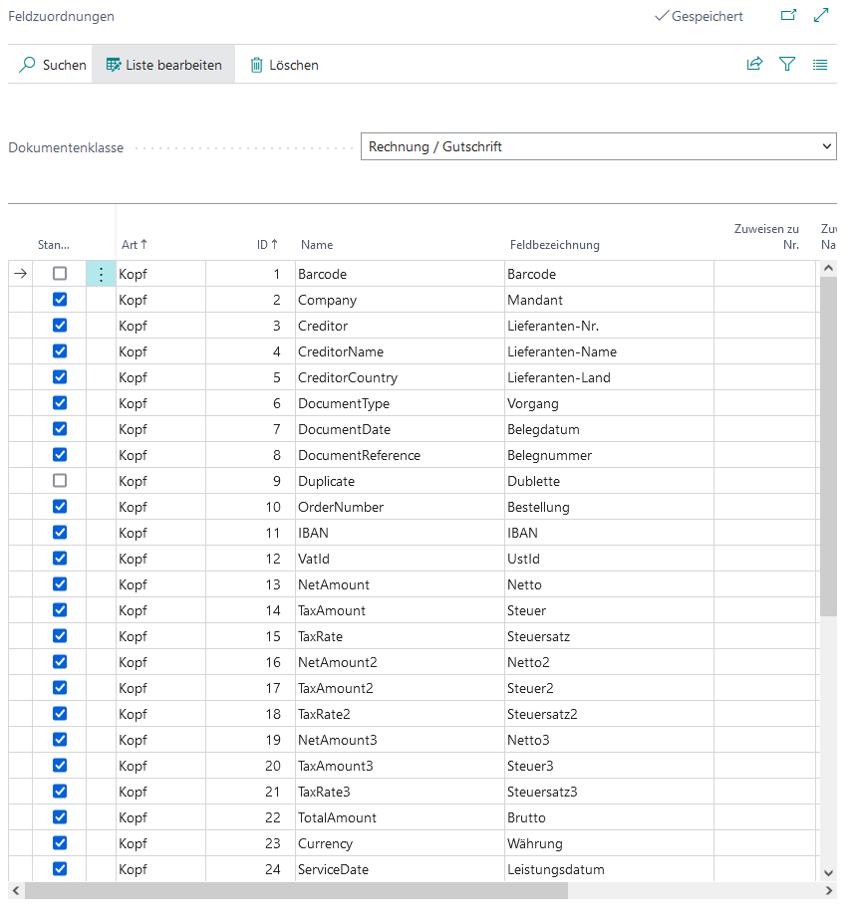The image size is (849, 917).
Task: Click the vertical scrollbar down arrow
Action: click(x=828, y=872)
